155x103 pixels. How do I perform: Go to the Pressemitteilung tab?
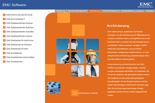pyautogui.click(x=128, y=11)
